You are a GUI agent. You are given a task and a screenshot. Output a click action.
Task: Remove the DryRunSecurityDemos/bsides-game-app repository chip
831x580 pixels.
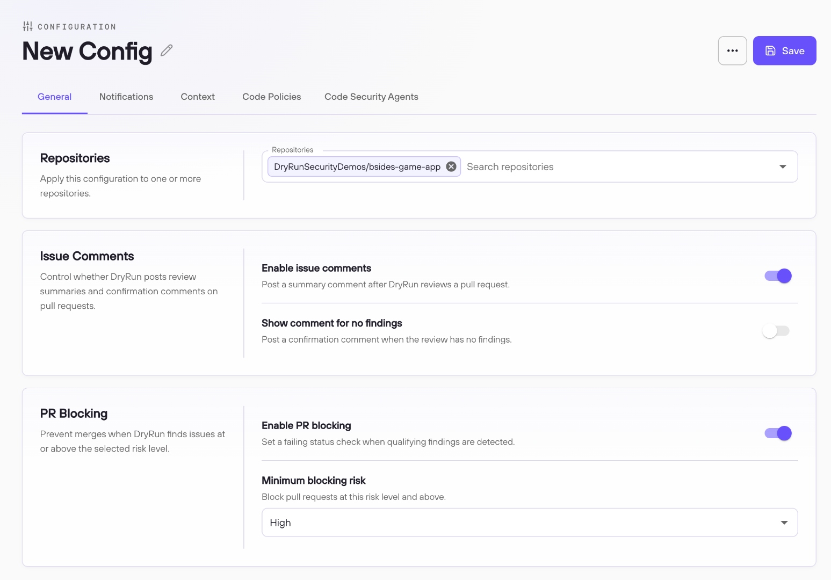(451, 166)
